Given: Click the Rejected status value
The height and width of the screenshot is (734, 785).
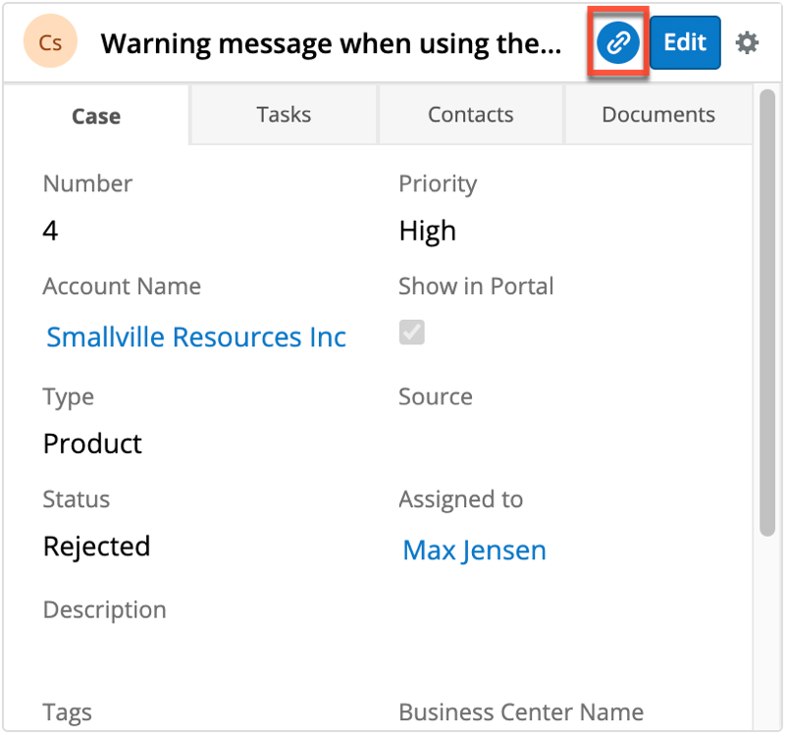Looking at the screenshot, I should pyautogui.click(x=96, y=547).
